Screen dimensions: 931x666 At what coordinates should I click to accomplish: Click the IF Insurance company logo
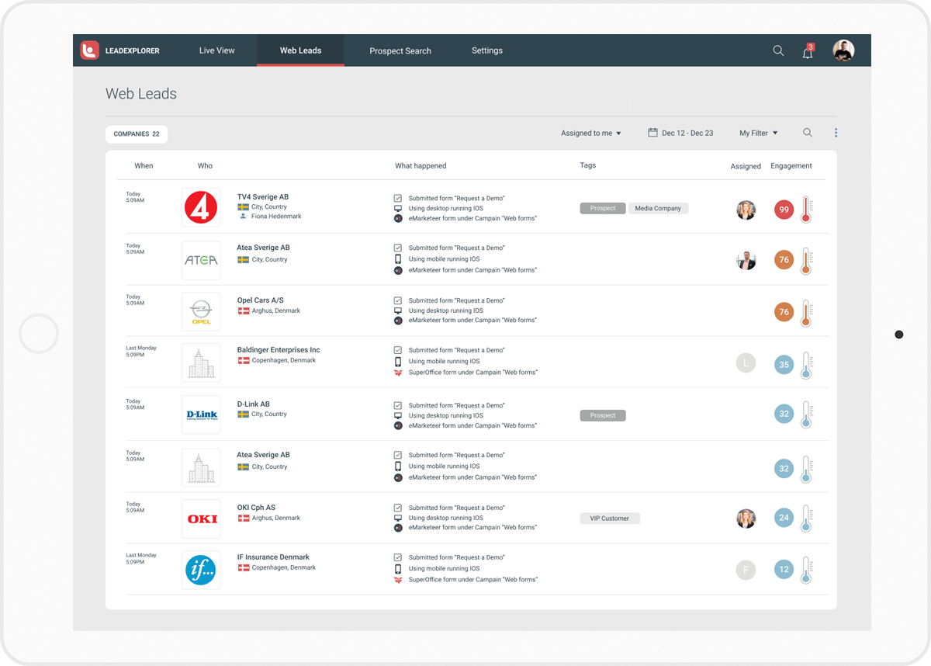pyautogui.click(x=201, y=570)
